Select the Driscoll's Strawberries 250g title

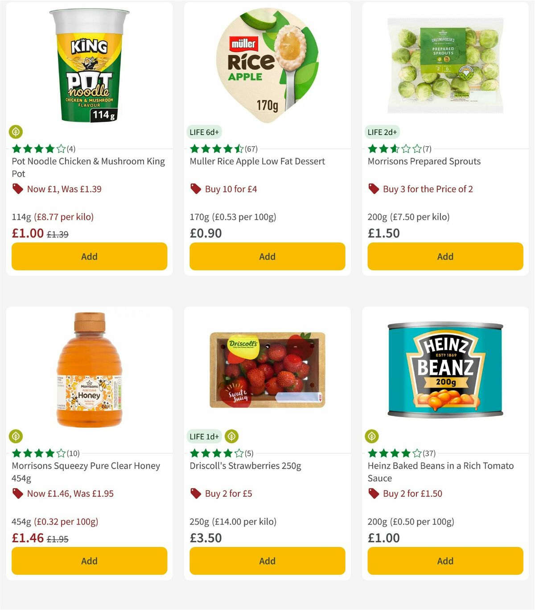tap(244, 466)
